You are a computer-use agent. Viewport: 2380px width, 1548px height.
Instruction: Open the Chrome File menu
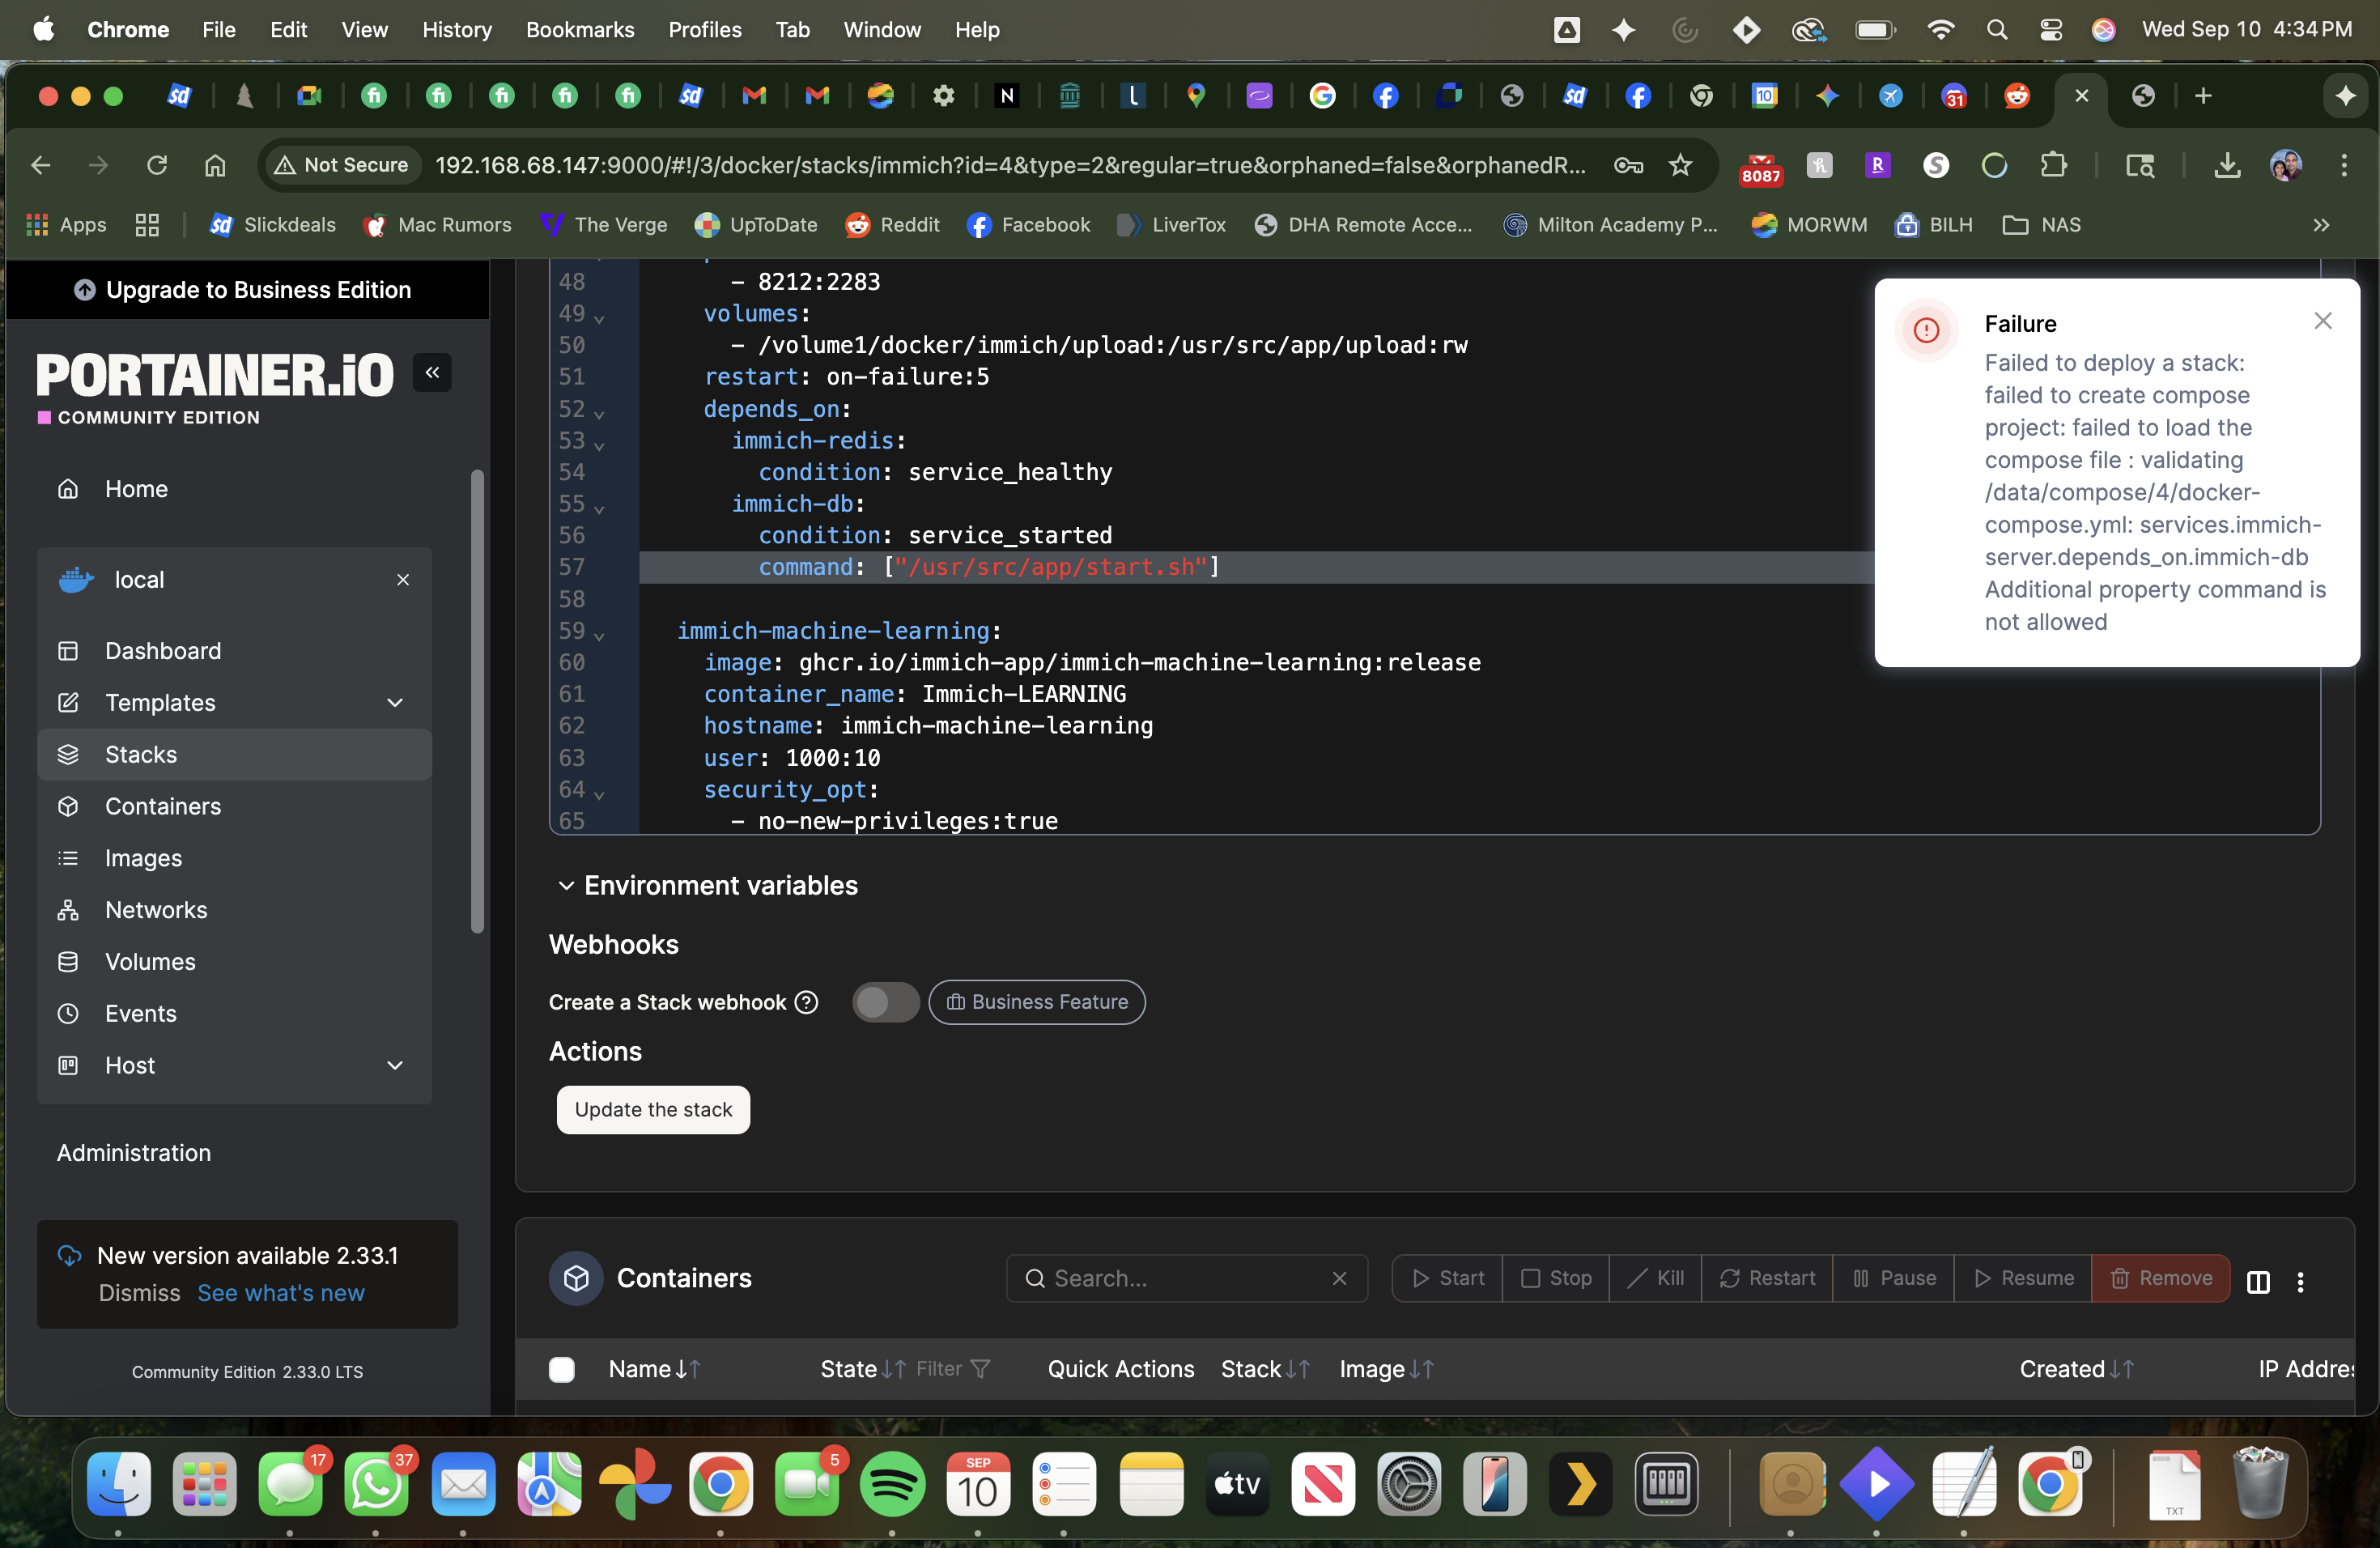218,30
